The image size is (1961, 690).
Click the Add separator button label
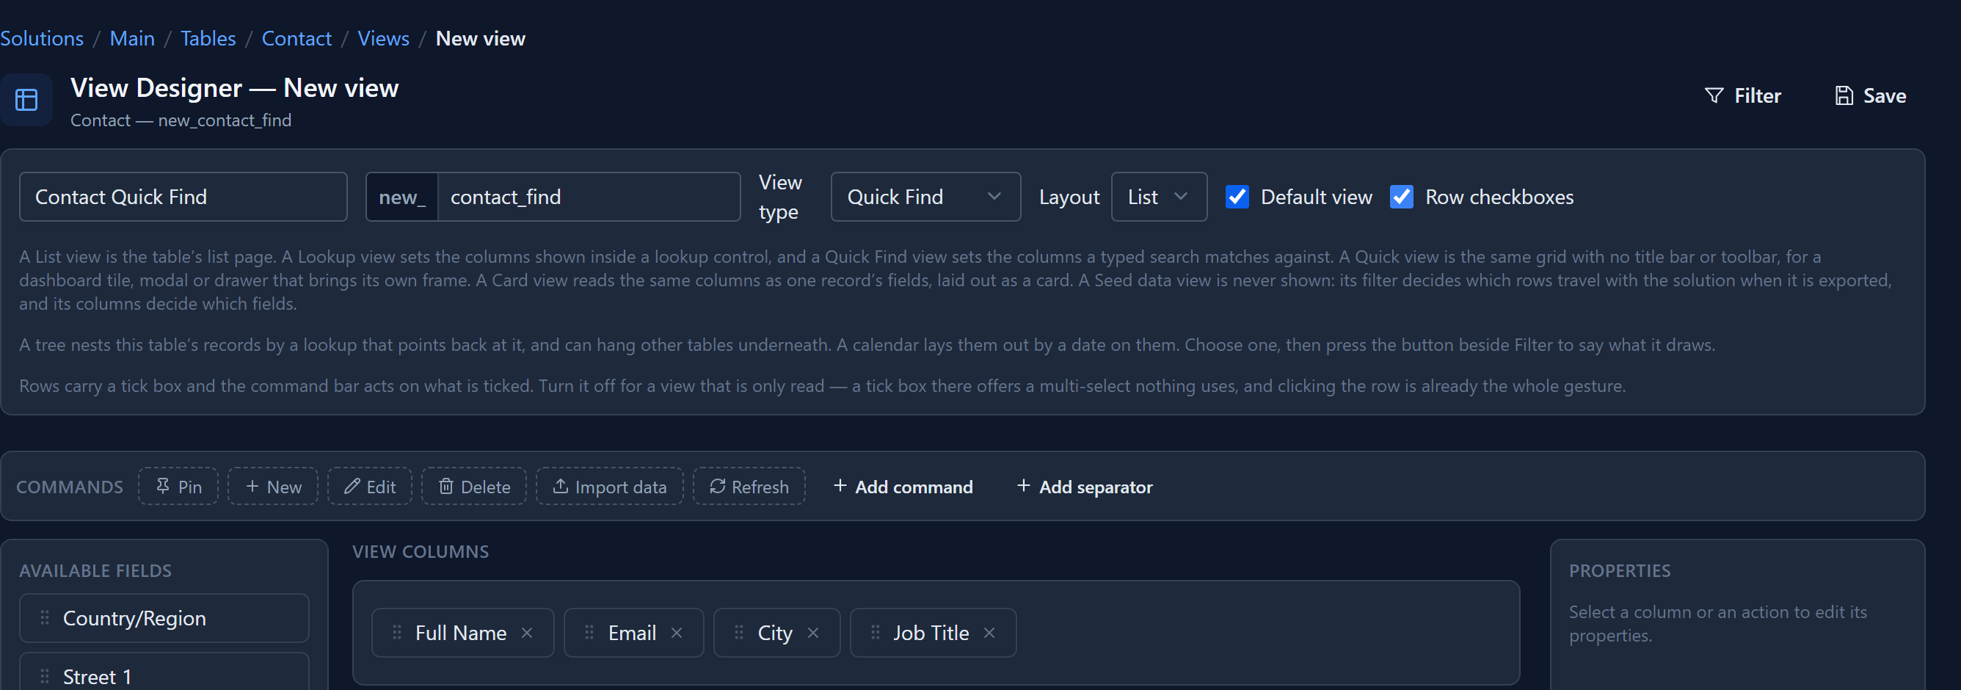pos(1096,487)
